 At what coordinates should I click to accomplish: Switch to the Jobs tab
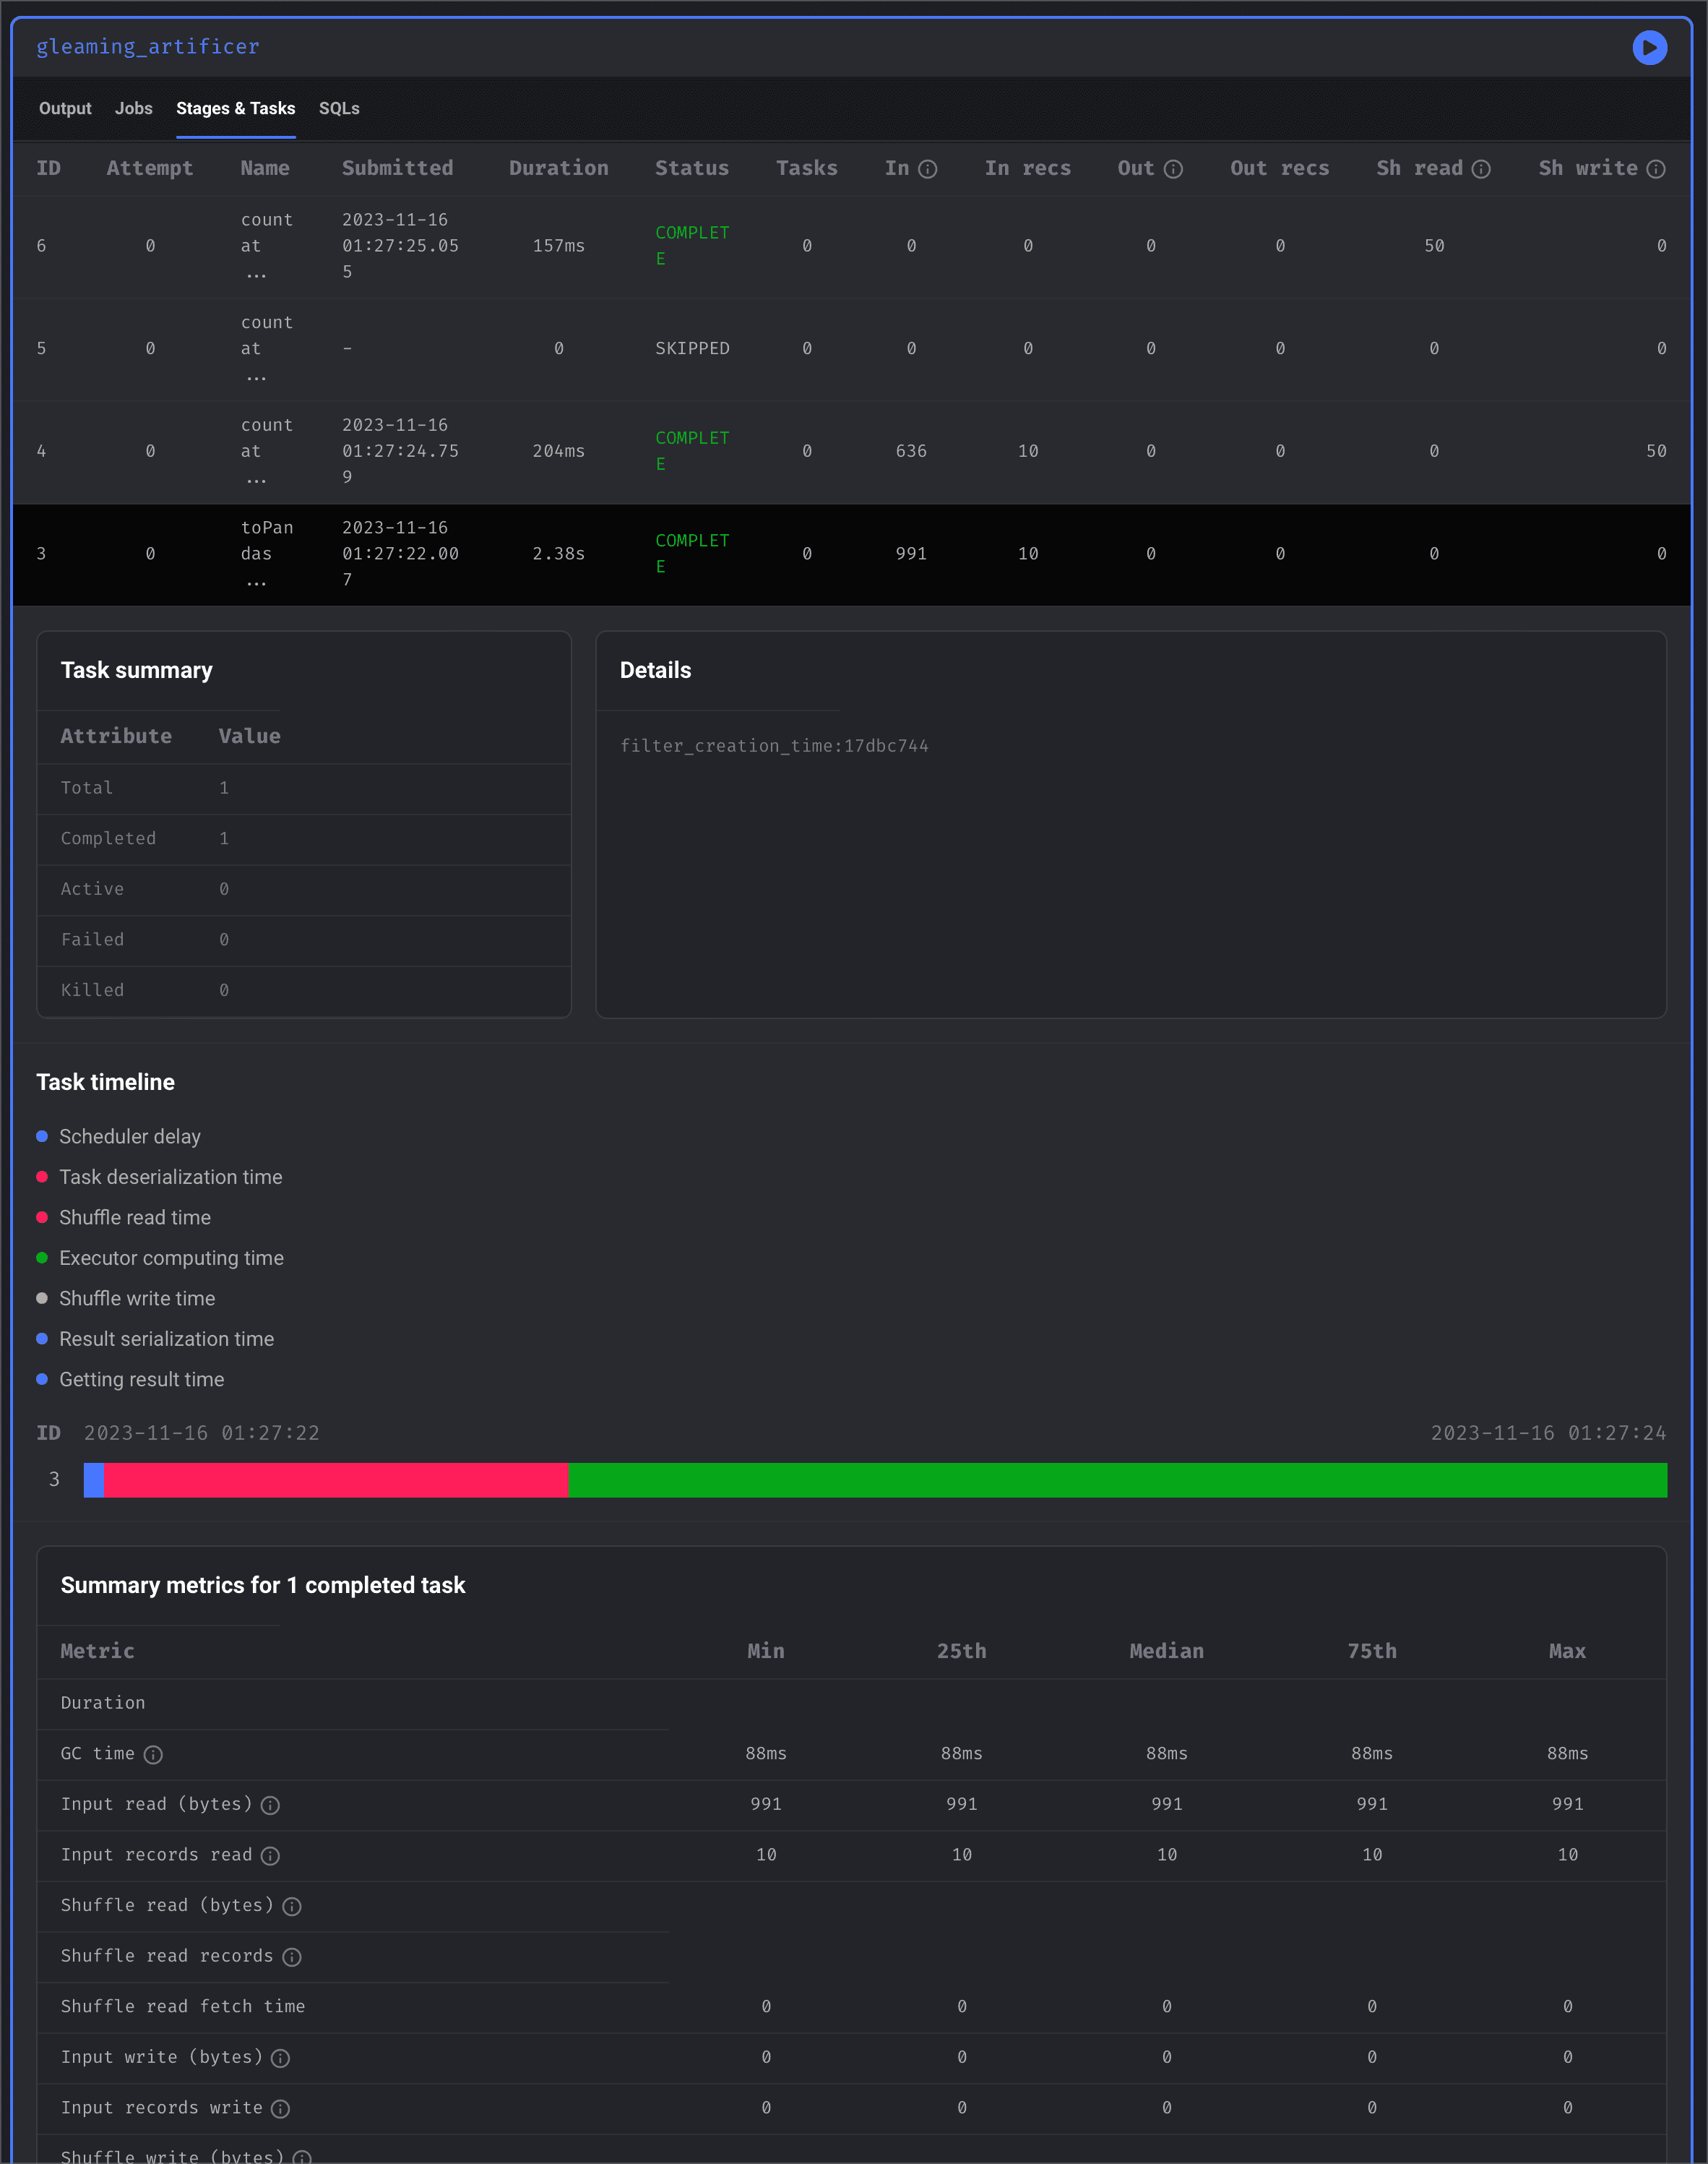coord(133,108)
